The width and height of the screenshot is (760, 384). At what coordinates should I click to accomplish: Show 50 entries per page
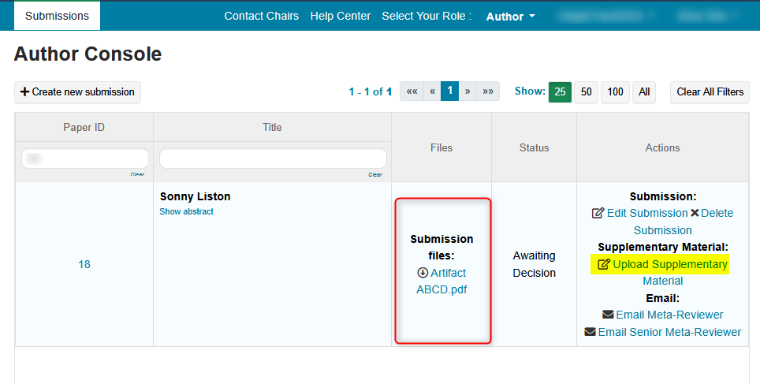tap(586, 92)
